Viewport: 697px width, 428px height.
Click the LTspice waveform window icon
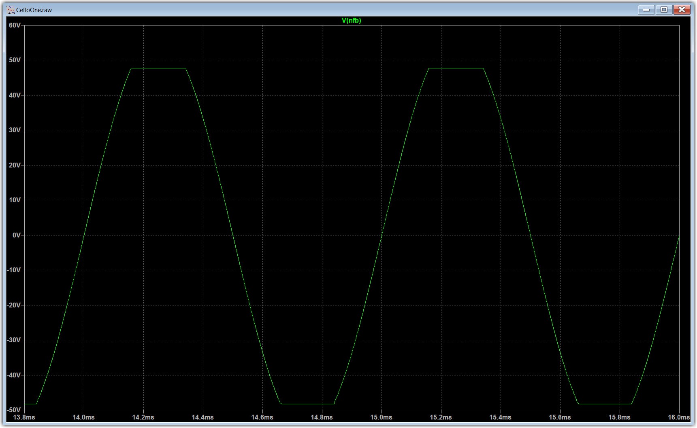point(11,10)
